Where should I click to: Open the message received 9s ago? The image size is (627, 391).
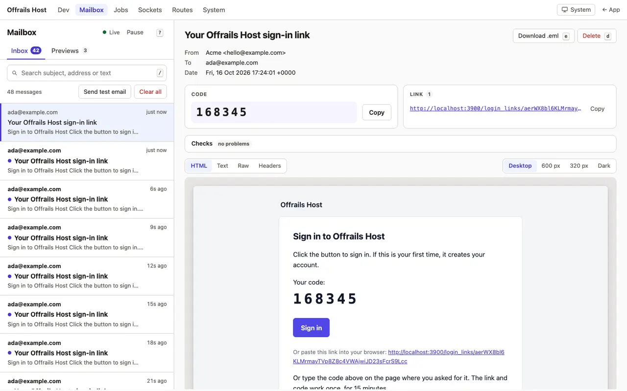click(87, 238)
